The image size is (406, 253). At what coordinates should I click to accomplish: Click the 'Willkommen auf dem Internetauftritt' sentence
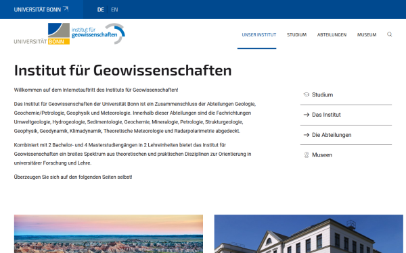pos(96,90)
